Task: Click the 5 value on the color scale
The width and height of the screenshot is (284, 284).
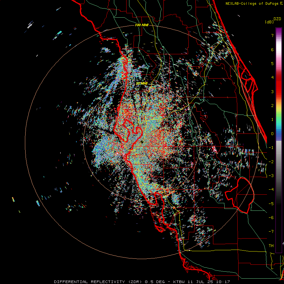Action: [272, 63]
